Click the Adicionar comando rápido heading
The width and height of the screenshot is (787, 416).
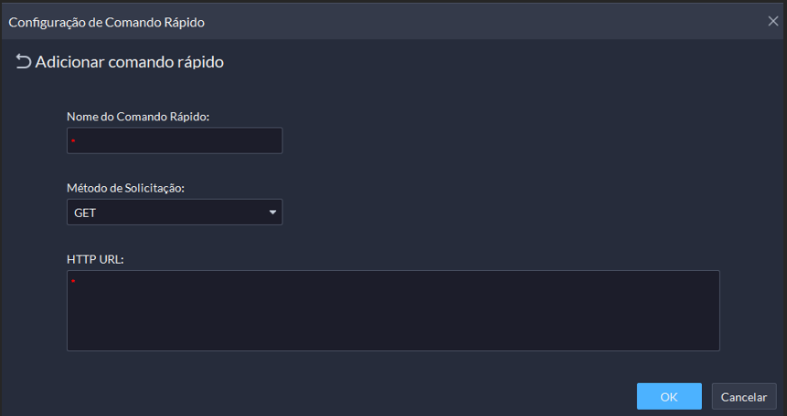[x=130, y=62]
